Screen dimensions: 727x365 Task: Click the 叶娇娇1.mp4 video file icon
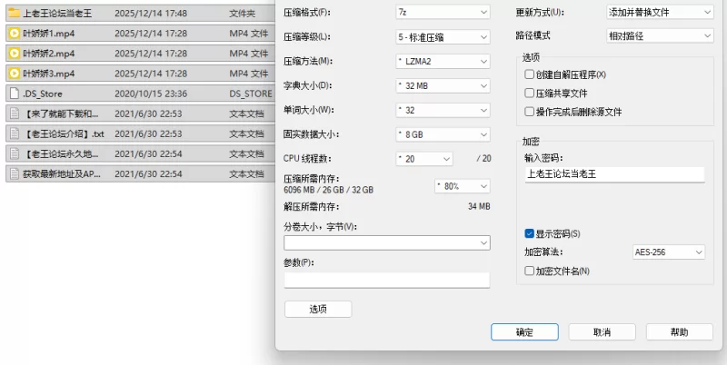tap(15, 34)
